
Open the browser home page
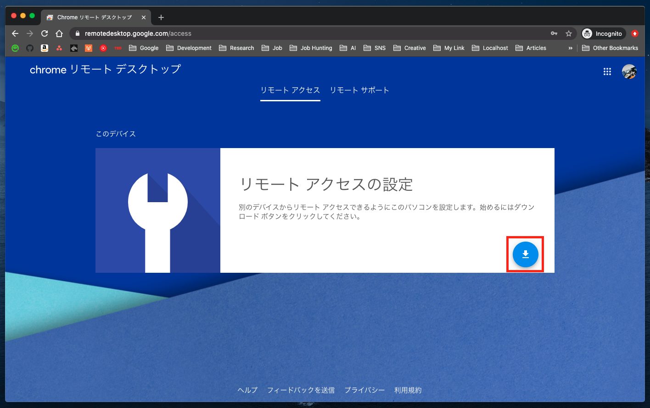pos(59,33)
